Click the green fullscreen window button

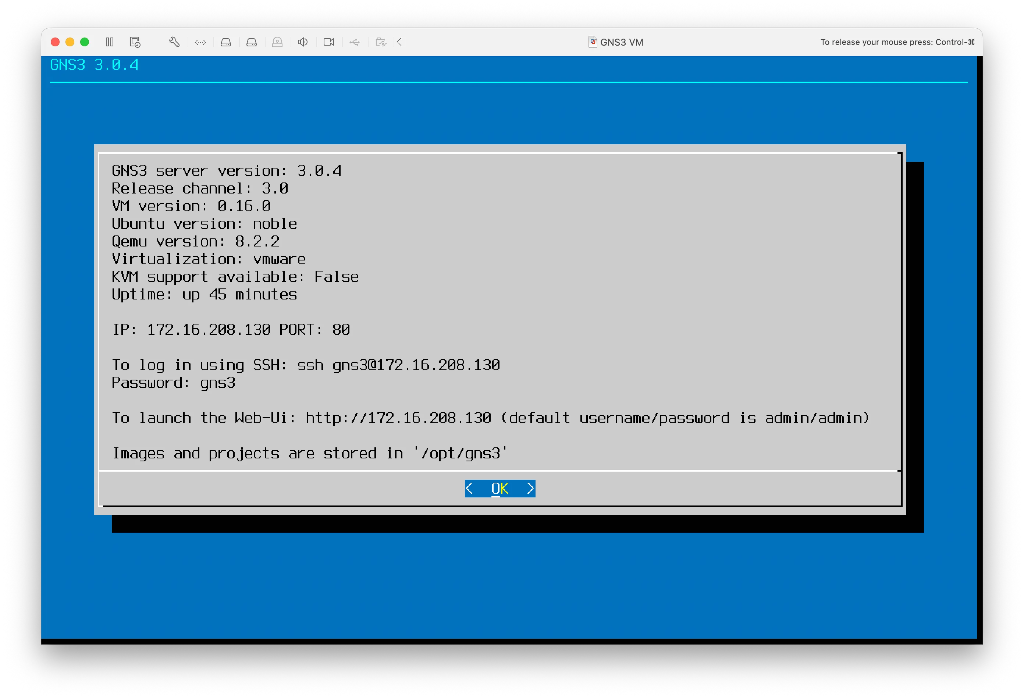coord(85,42)
